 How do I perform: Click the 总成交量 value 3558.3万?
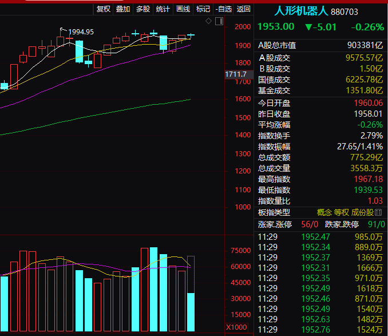click(x=366, y=168)
